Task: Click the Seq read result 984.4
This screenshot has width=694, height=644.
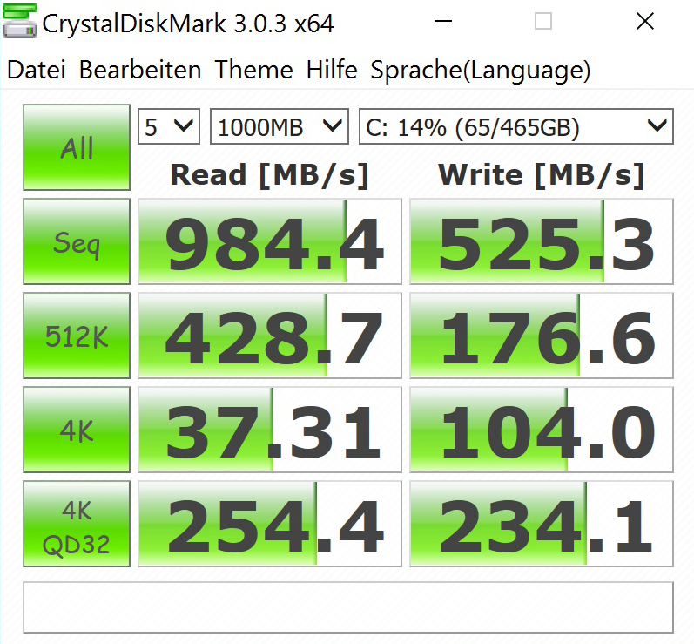Action: (270, 241)
